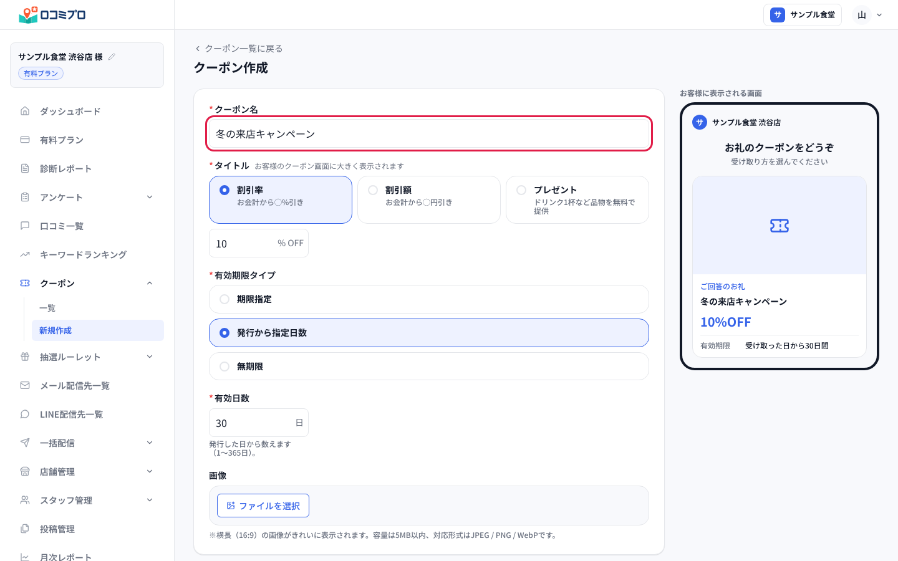Choose 発行から指定日数 expiry type
898x561 pixels.
click(429, 333)
